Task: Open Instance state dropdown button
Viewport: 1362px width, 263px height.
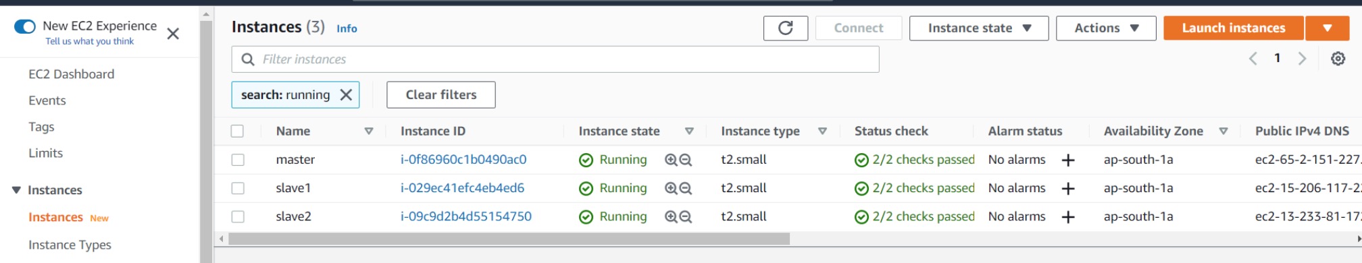Action: (979, 28)
